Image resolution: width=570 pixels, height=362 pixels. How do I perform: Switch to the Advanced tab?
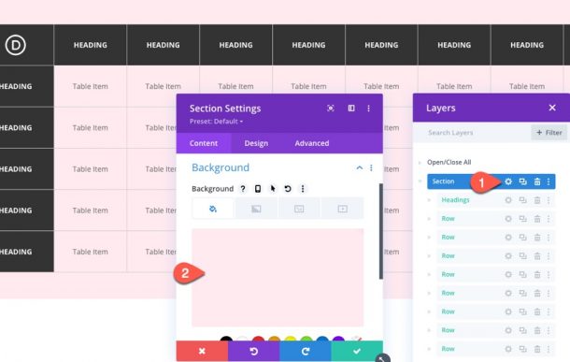tap(312, 143)
